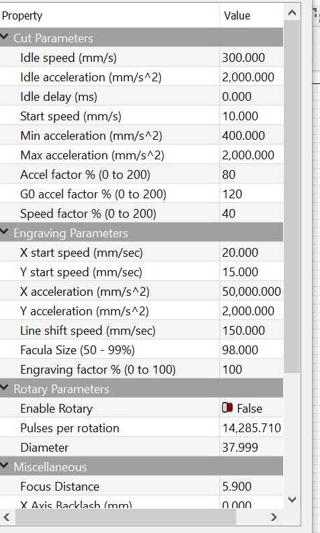Click the horizontal scrollbar left arrow
This screenshot has width=320, height=533.
tap(7, 518)
